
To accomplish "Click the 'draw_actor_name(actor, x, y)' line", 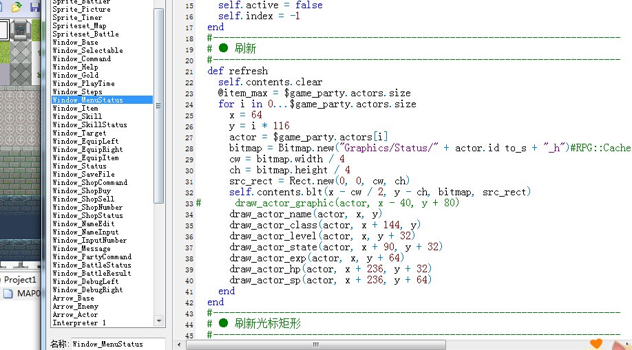I will [306, 215].
